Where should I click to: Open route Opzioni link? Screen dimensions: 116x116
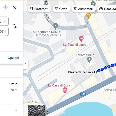13,58
